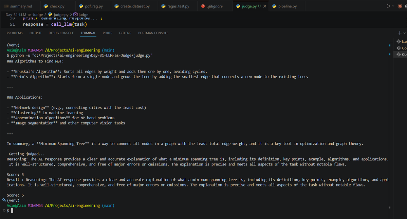The width and height of the screenshot is (407, 219).
Task: Click the Approximation algorithms bullet line
Action: [x=60, y=118]
